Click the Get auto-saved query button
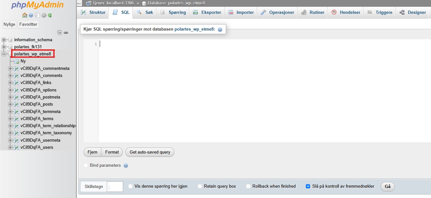This screenshot has width=431, height=198. pyautogui.click(x=150, y=152)
